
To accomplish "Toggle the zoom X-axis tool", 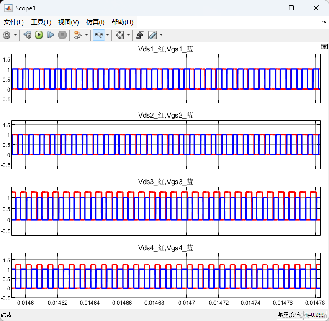I will pos(99,35).
